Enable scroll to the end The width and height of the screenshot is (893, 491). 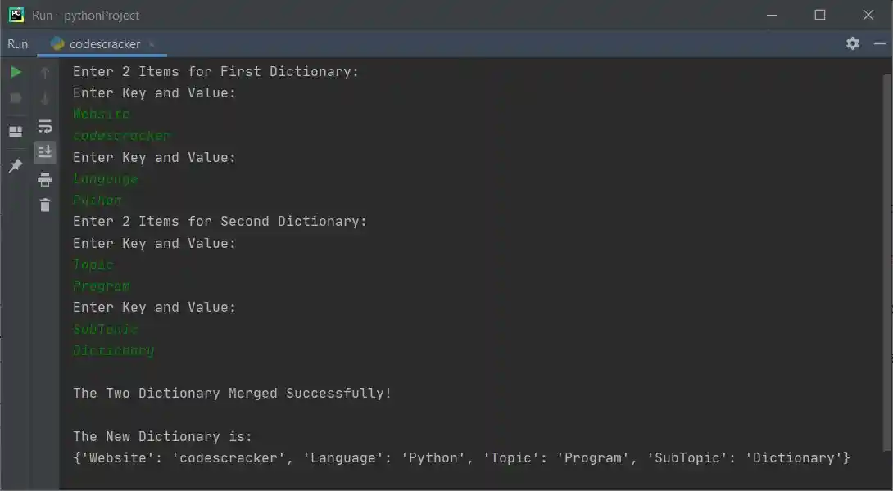tap(45, 151)
